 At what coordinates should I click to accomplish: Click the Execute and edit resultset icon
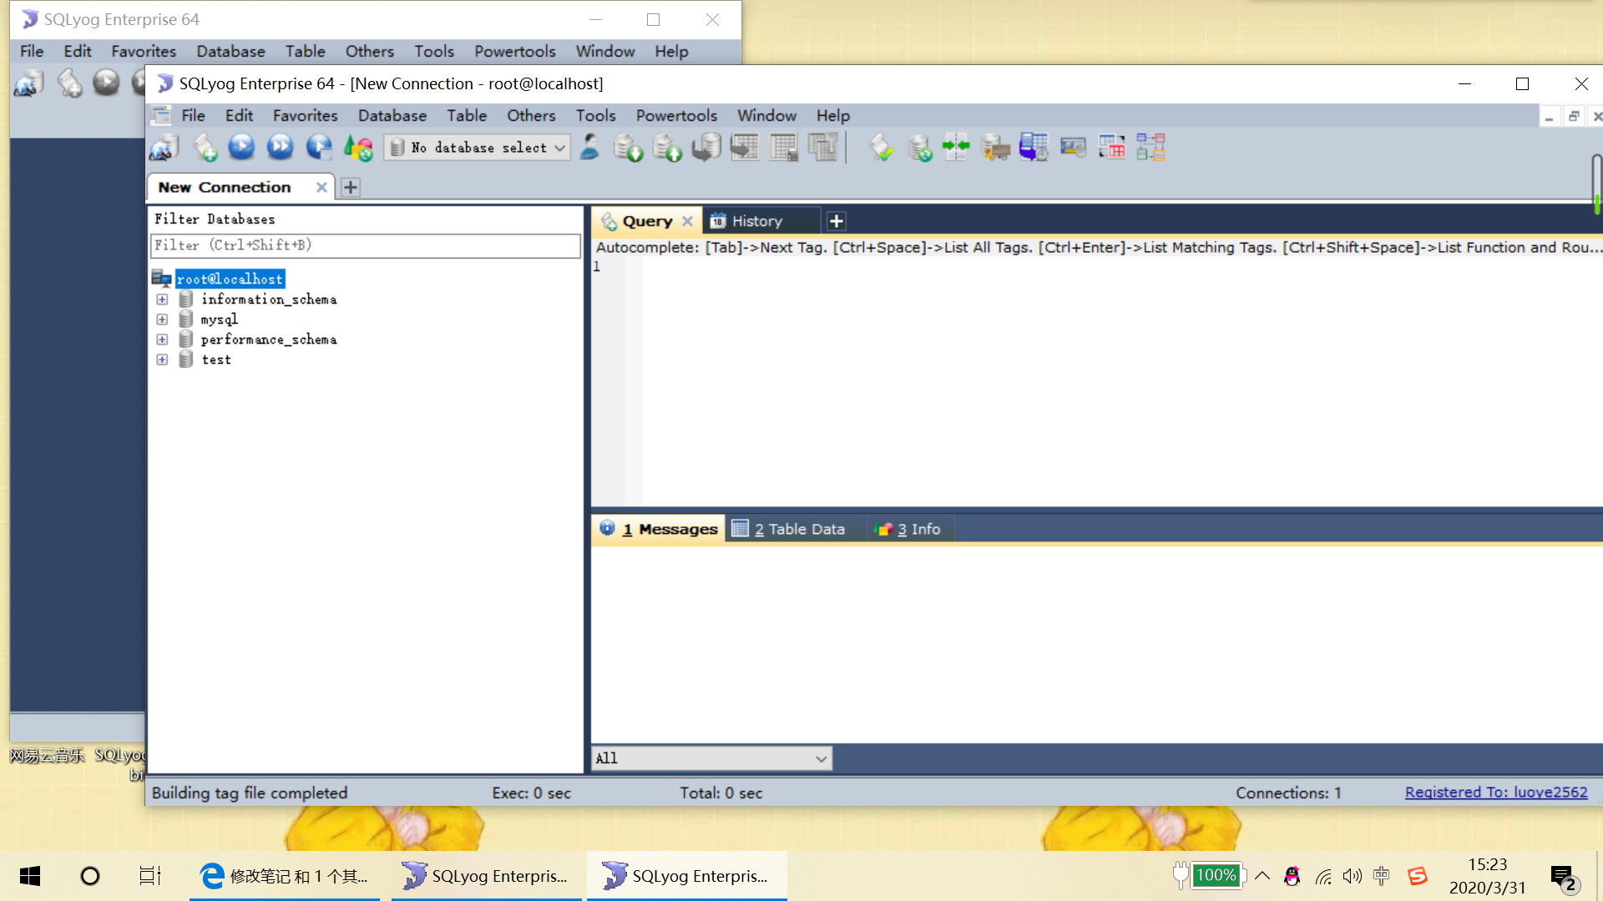click(319, 147)
